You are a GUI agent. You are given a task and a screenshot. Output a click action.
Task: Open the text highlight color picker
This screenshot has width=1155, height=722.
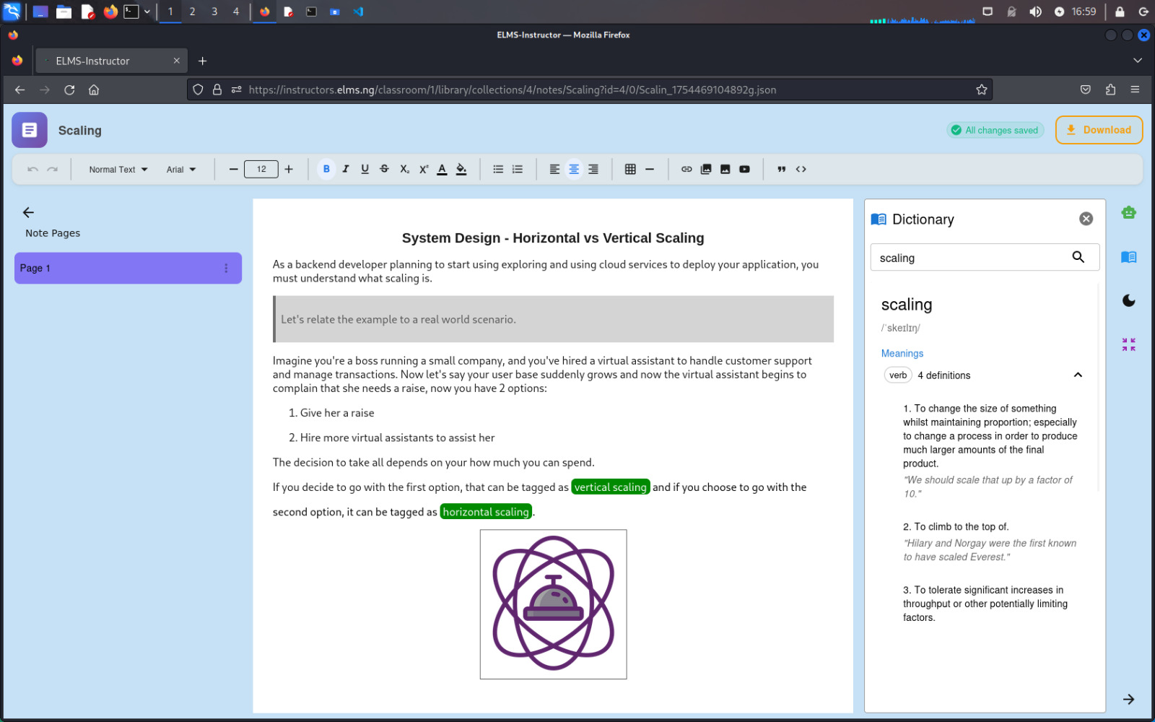(x=461, y=169)
